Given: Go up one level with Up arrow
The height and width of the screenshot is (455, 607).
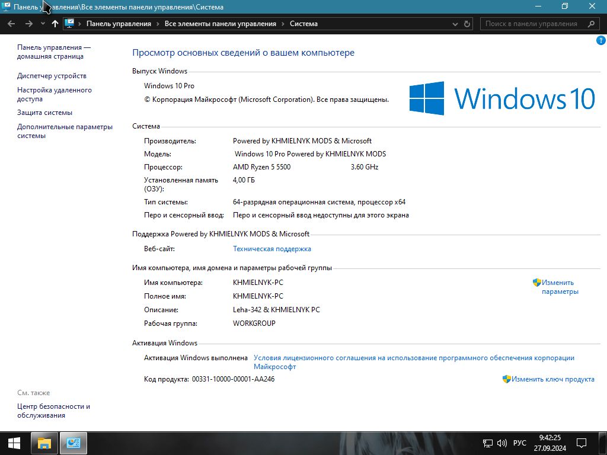Looking at the screenshot, I should tap(55, 24).
